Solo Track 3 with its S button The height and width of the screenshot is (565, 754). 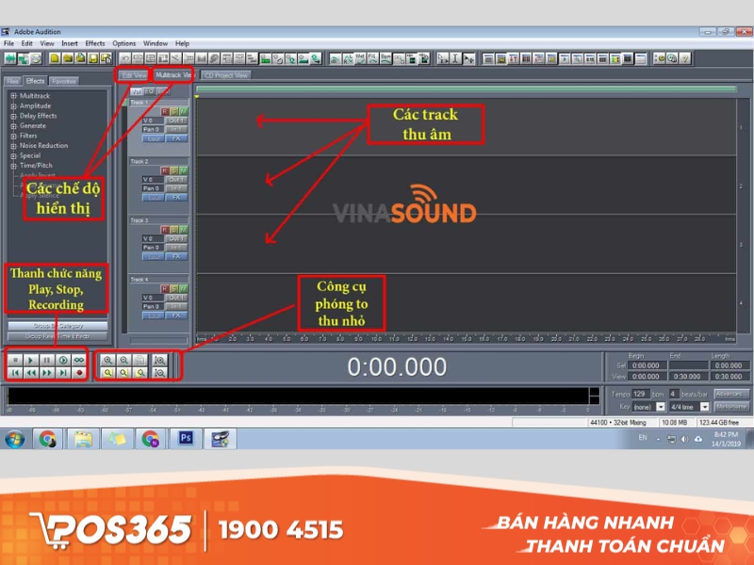pyautogui.click(x=172, y=227)
